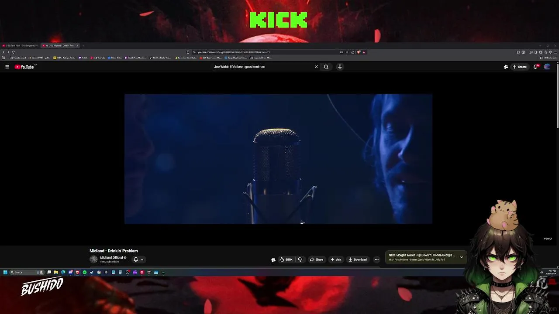Click the icon left of the Create button
Image resolution: width=559 pixels, height=314 pixels.
(506, 67)
